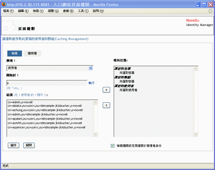Close the Firefox window

210,5
